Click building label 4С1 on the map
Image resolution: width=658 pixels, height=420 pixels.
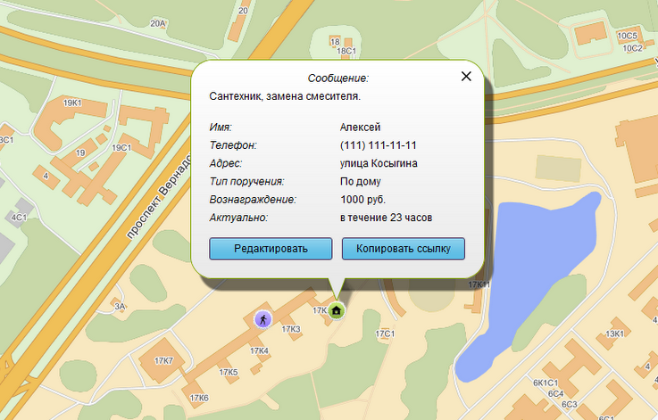click(19, 217)
